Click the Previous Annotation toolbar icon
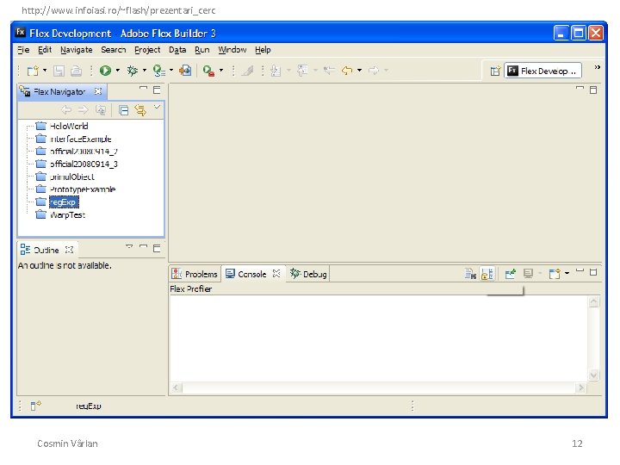 pyautogui.click(x=302, y=71)
